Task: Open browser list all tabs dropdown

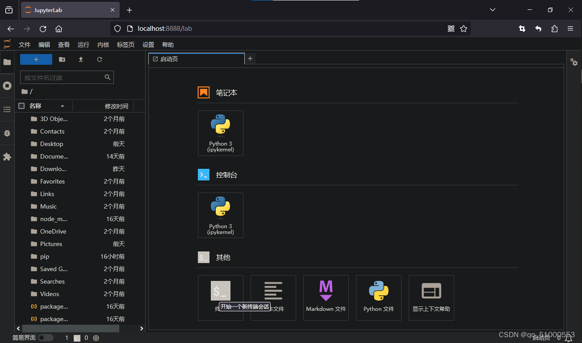Action: (493, 10)
